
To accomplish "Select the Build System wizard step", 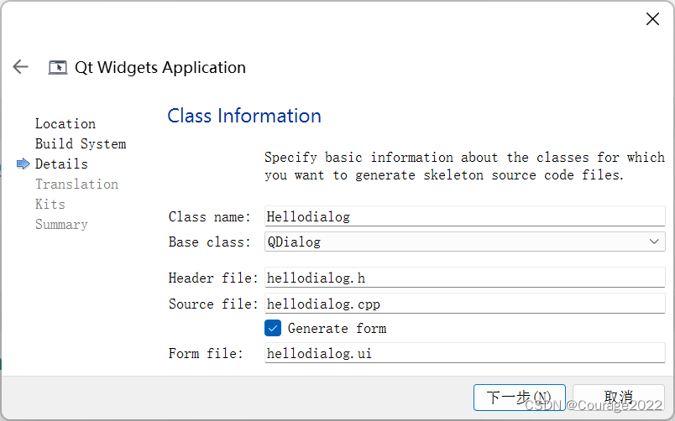I will point(81,143).
